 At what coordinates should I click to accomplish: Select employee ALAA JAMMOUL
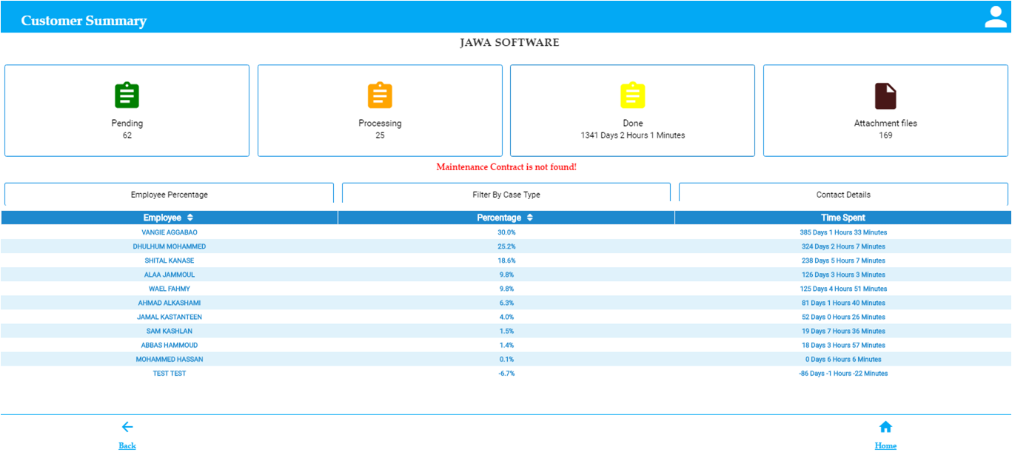click(170, 275)
